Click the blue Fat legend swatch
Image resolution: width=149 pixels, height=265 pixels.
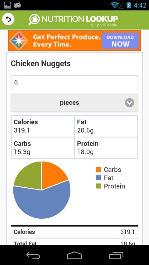[98, 178]
